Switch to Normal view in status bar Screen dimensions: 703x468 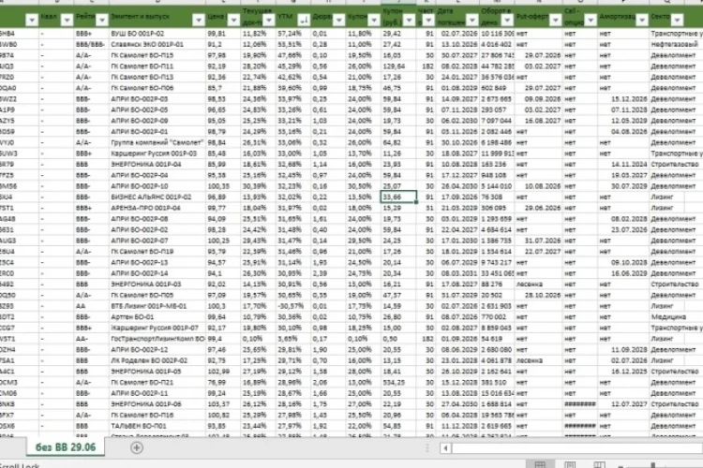click(x=540, y=465)
